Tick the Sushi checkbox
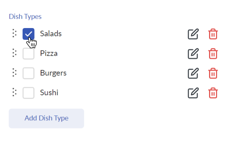The width and height of the screenshot is (235, 141). (29, 93)
